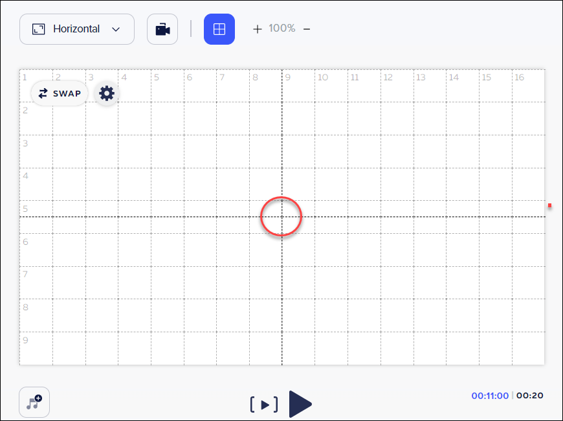Open the camera recording tool
The height and width of the screenshot is (421, 563).
tap(162, 28)
